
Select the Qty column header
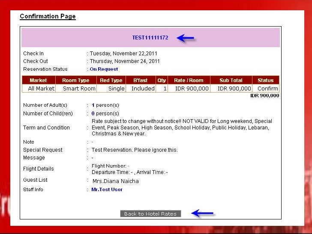162,80
